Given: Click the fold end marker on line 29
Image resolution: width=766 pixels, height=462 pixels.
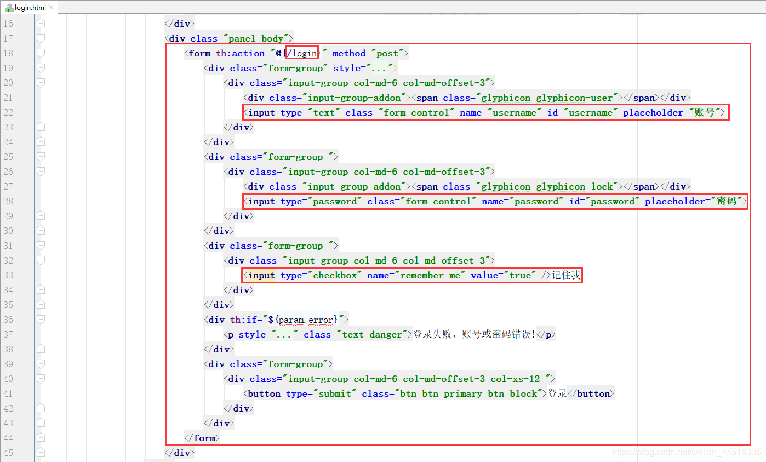Looking at the screenshot, I should (x=41, y=216).
